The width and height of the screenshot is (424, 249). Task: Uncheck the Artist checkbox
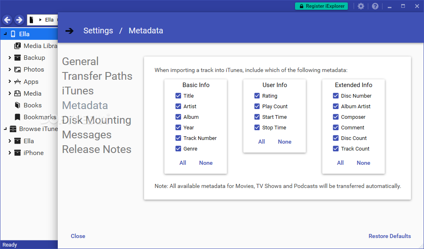pyautogui.click(x=178, y=106)
